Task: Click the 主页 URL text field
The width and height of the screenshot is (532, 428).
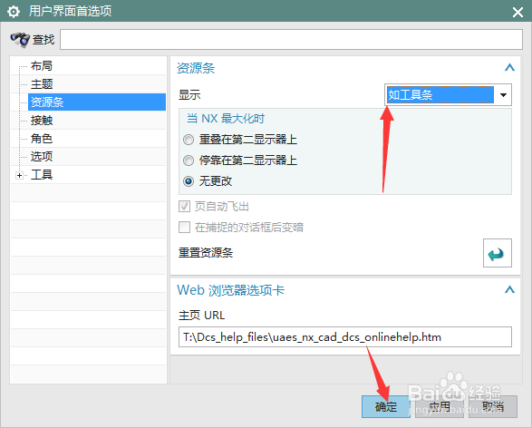Action: pos(345,336)
